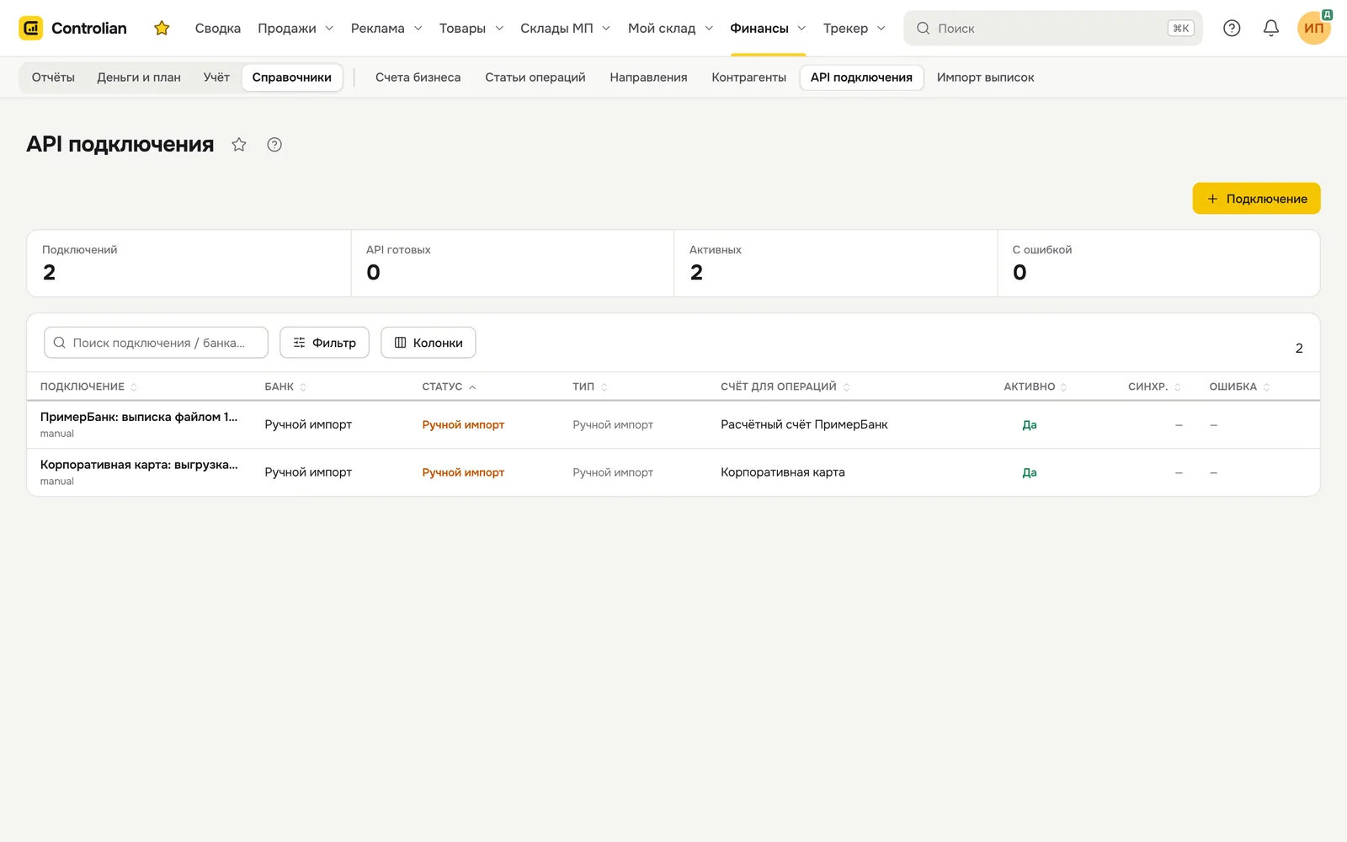The image size is (1347, 842).
Task: Open Статьи операций subtab
Action: click(535, 77)
